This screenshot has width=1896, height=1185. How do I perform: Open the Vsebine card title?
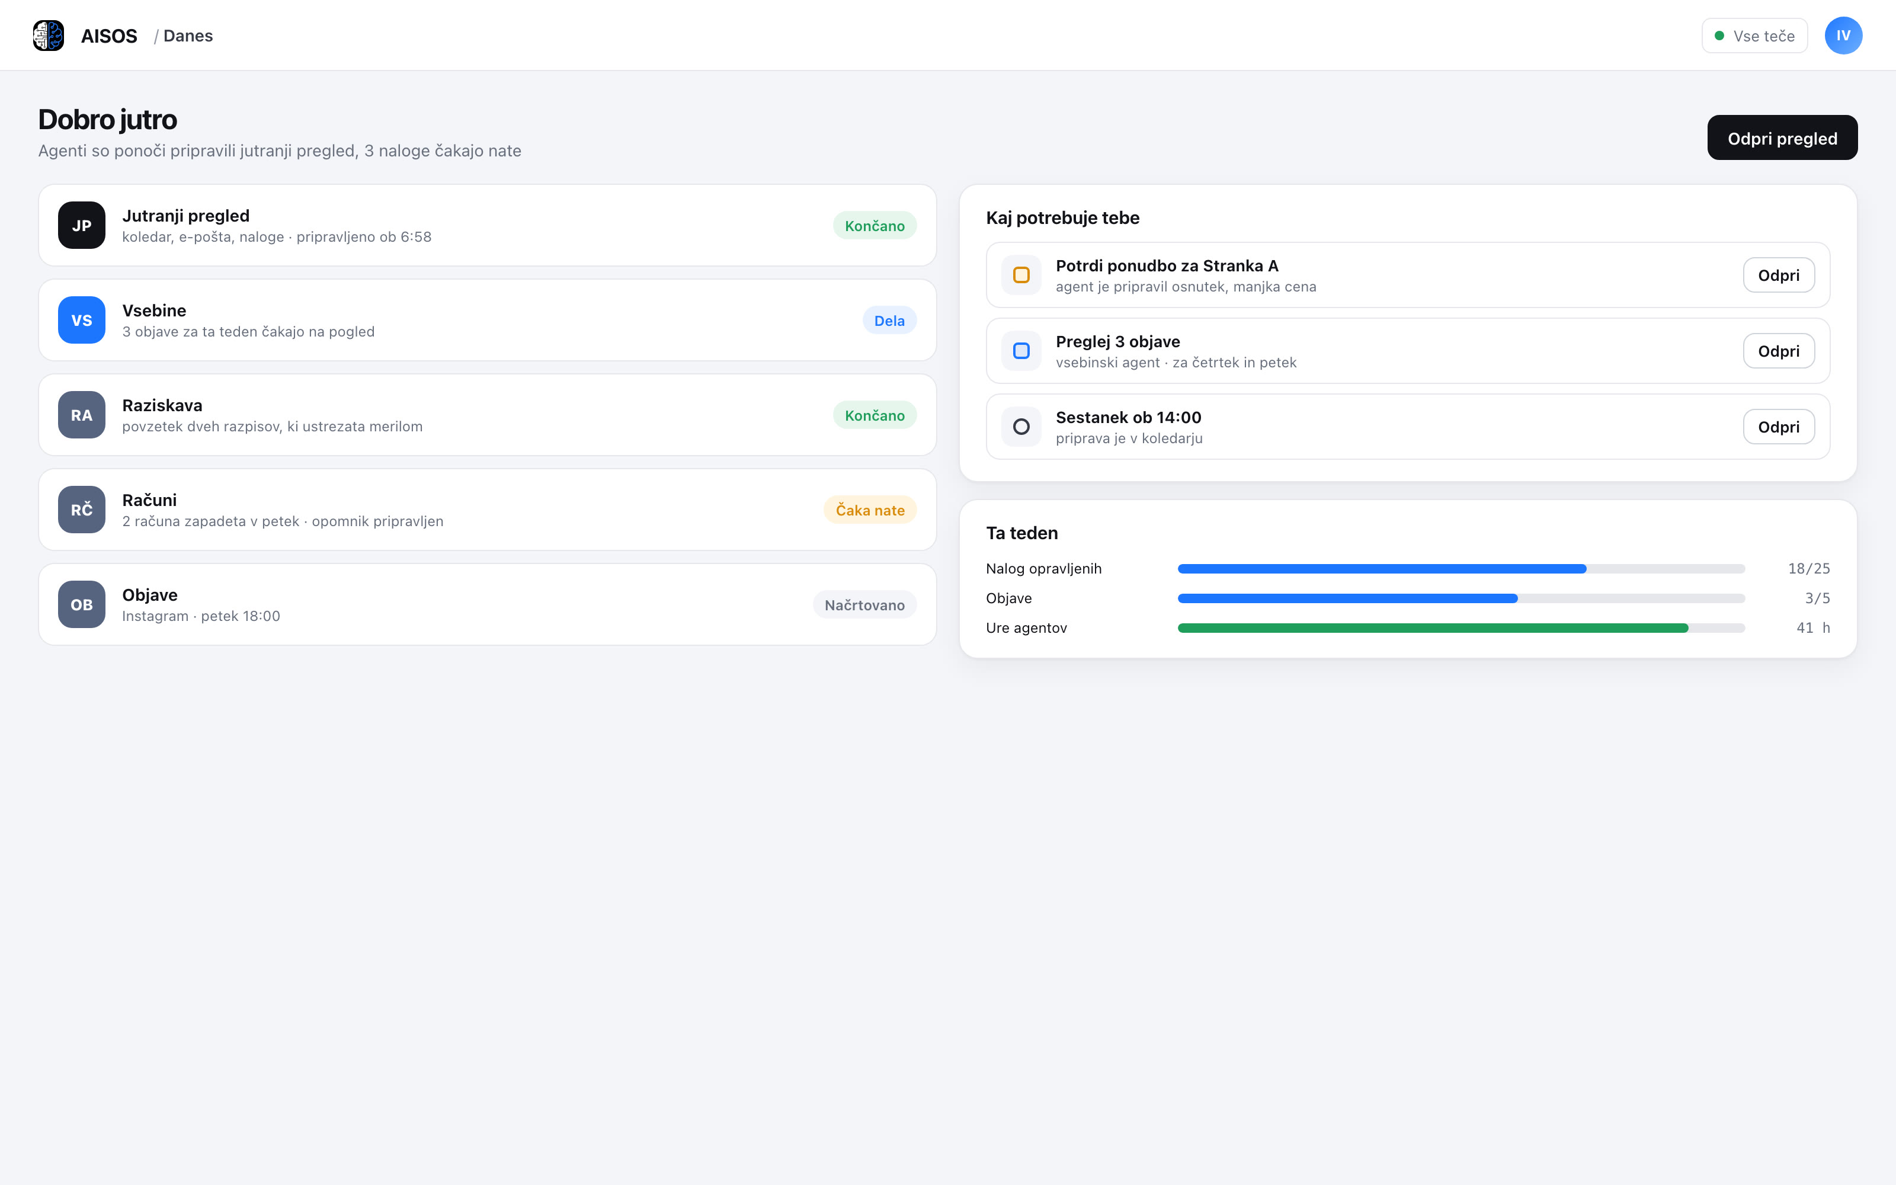coord(154,310)
